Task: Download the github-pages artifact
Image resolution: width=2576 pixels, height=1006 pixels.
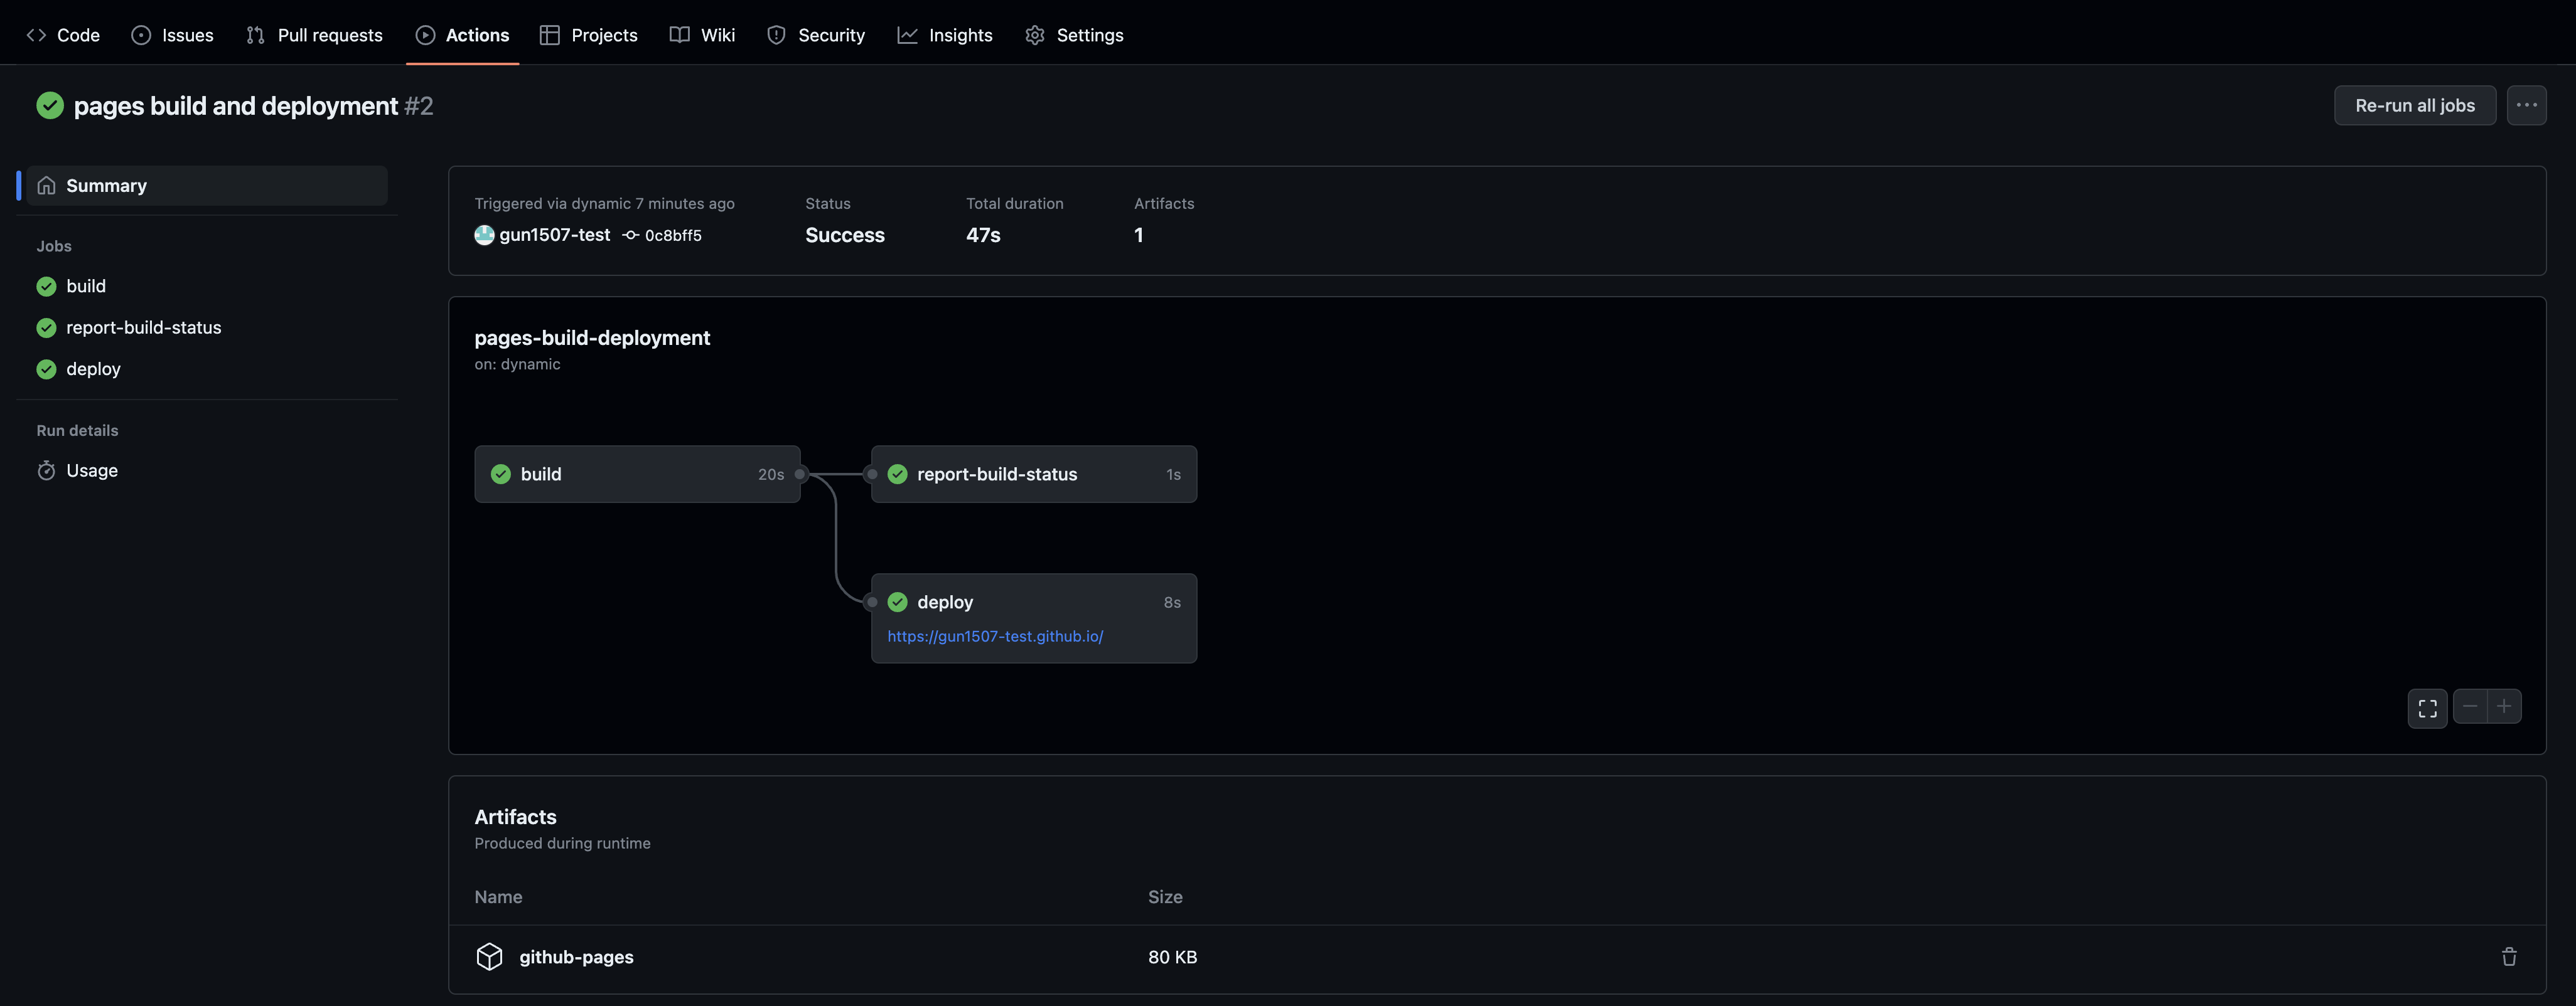Action: click(576, 956)
